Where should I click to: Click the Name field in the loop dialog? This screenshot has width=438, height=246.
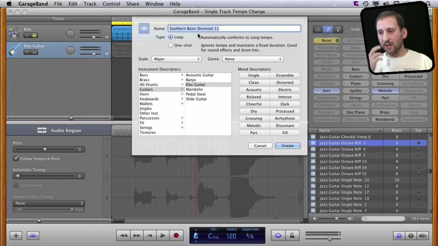[x=234, y=28]
